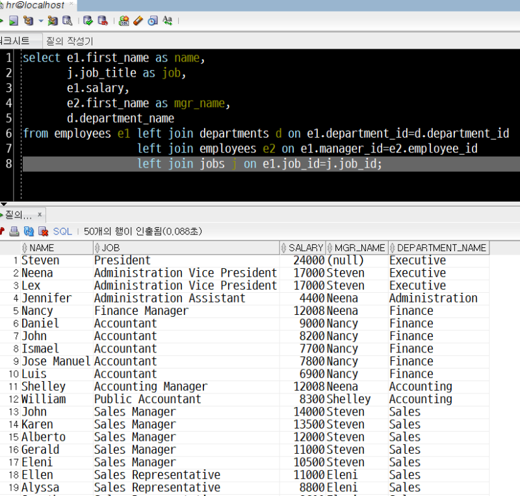Open SQL History via clock icon
The image size is (520, 496).
click(153, 20)
